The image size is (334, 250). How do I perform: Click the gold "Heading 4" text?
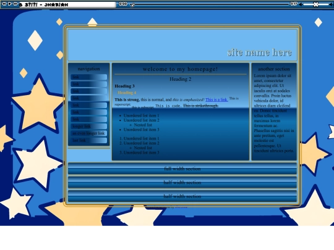tap(127, 93)
